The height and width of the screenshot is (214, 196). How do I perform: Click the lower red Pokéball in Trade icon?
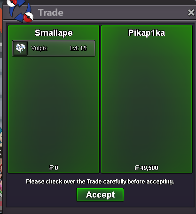(29, 17)
